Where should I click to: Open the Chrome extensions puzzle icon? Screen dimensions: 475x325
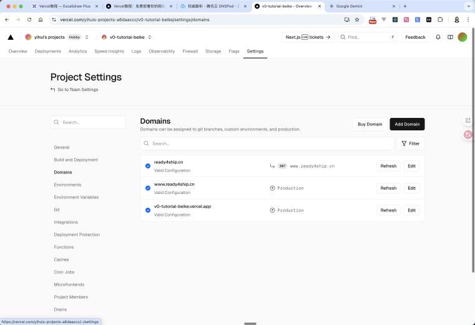click(x=440, y=19)
